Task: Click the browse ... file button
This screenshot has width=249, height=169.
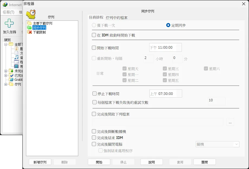Action: click(230, 122)
